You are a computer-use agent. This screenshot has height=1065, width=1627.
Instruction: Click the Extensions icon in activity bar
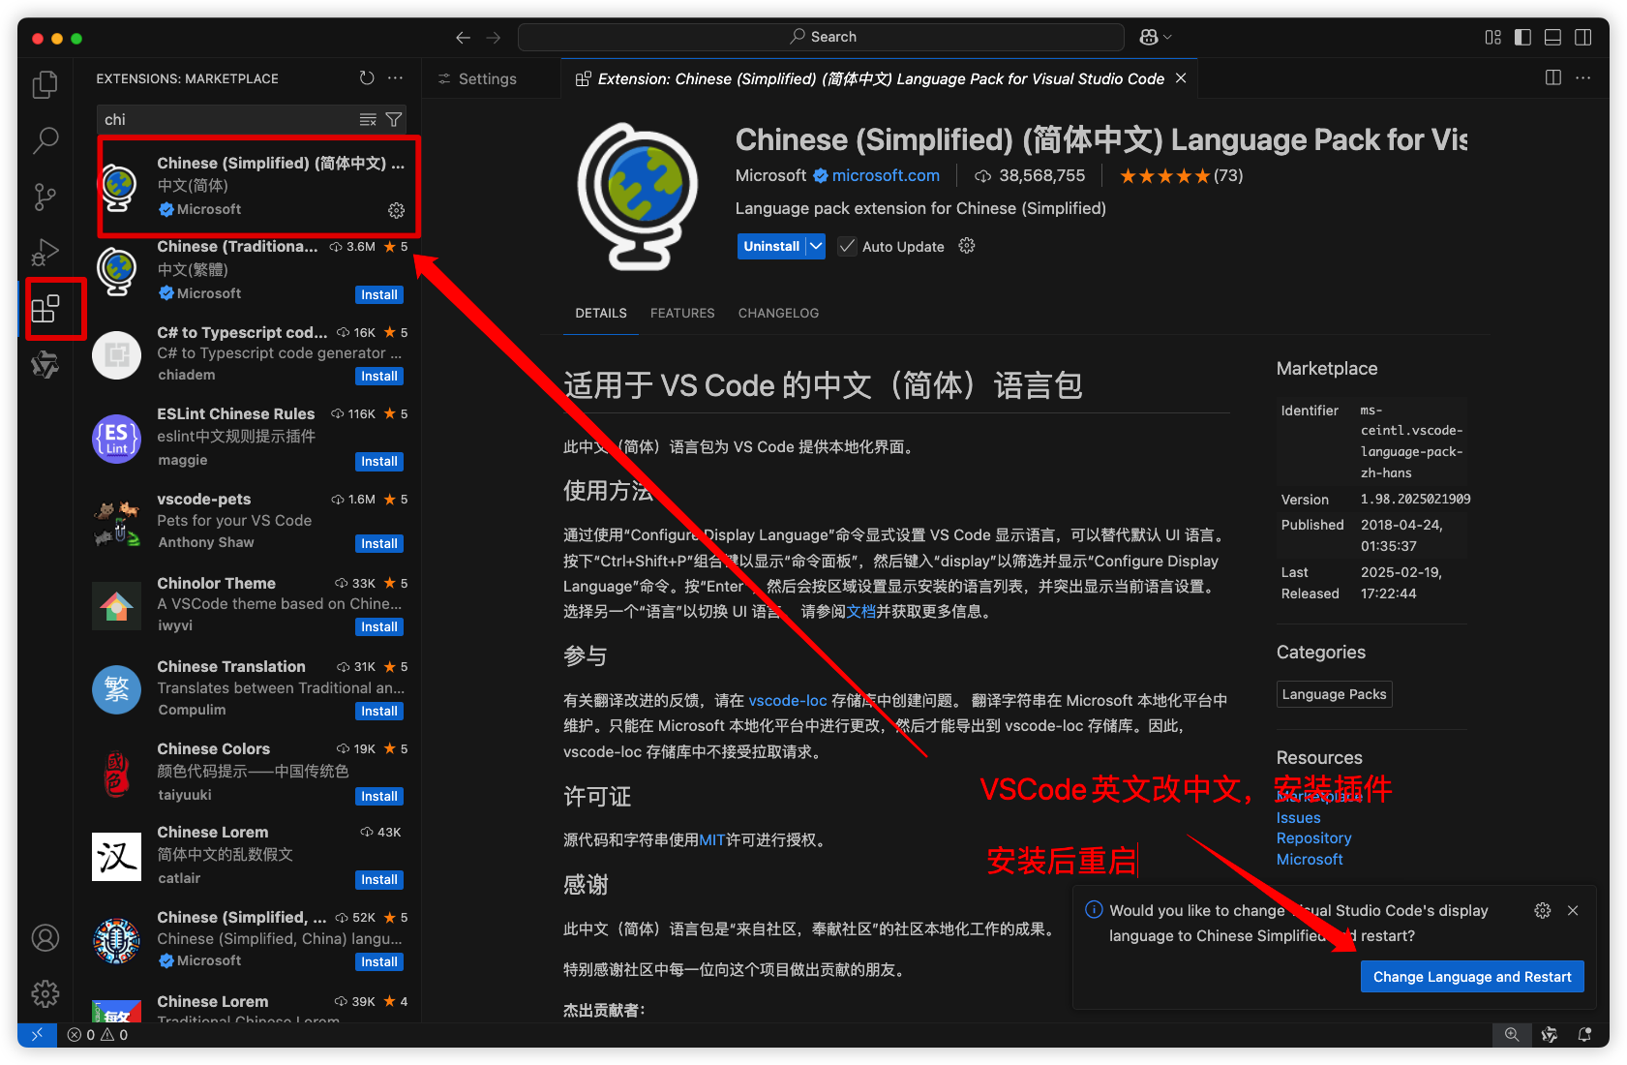click(45, 309)
